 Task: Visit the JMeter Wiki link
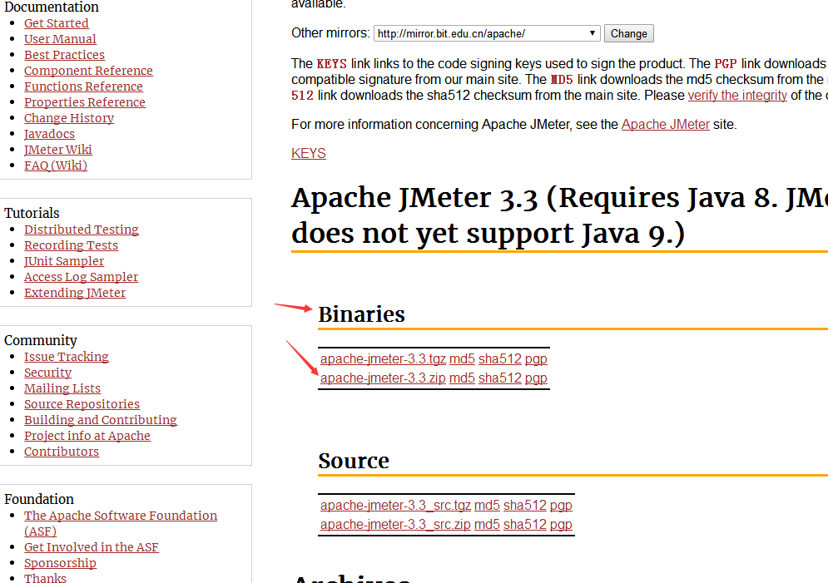tap(58, 150)
